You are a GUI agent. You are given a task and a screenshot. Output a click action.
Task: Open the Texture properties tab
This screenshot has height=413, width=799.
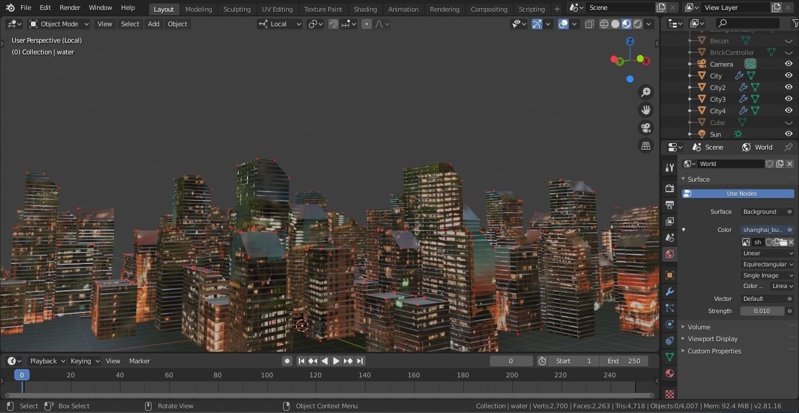pyautogui.click(x=670, y=394)
